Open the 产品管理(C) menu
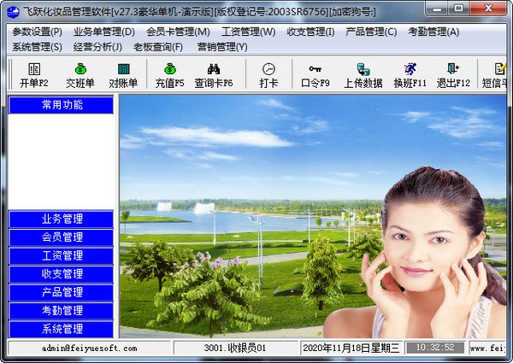The image size is (513, 363). (371, 32)
